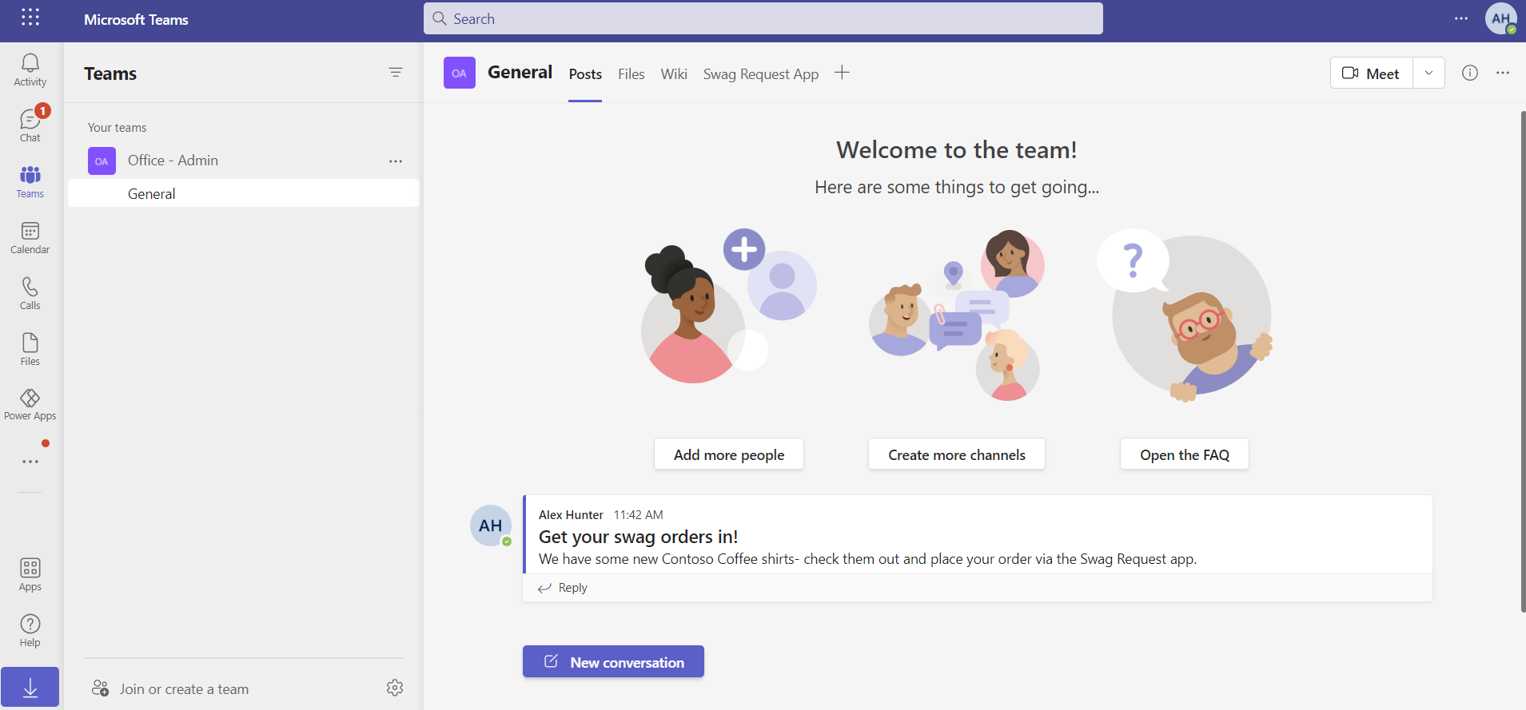This screenshot has height=710, width=1526.
Task: Open the Apps store icon
Action: (x=30, y=575)
